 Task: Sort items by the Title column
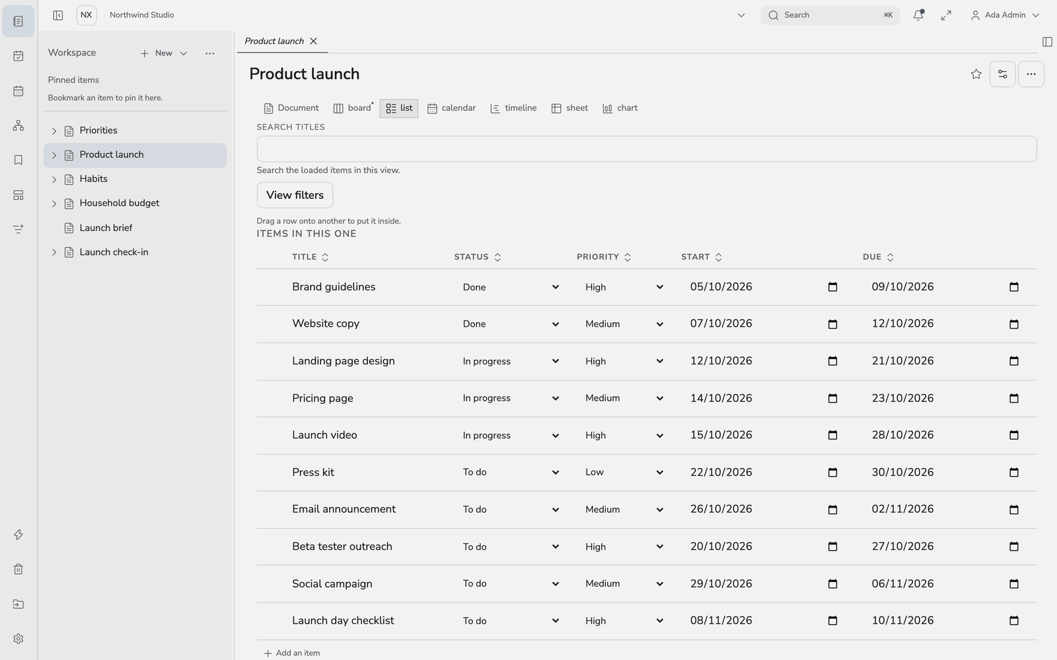pos(310,257)
